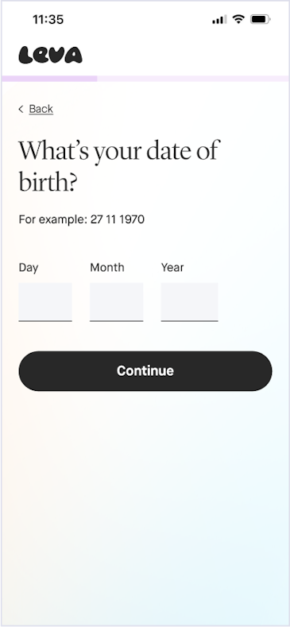Go back using the Back link
Image resolution: width=290 pixels, height=627 pixels.
(41, 109)
